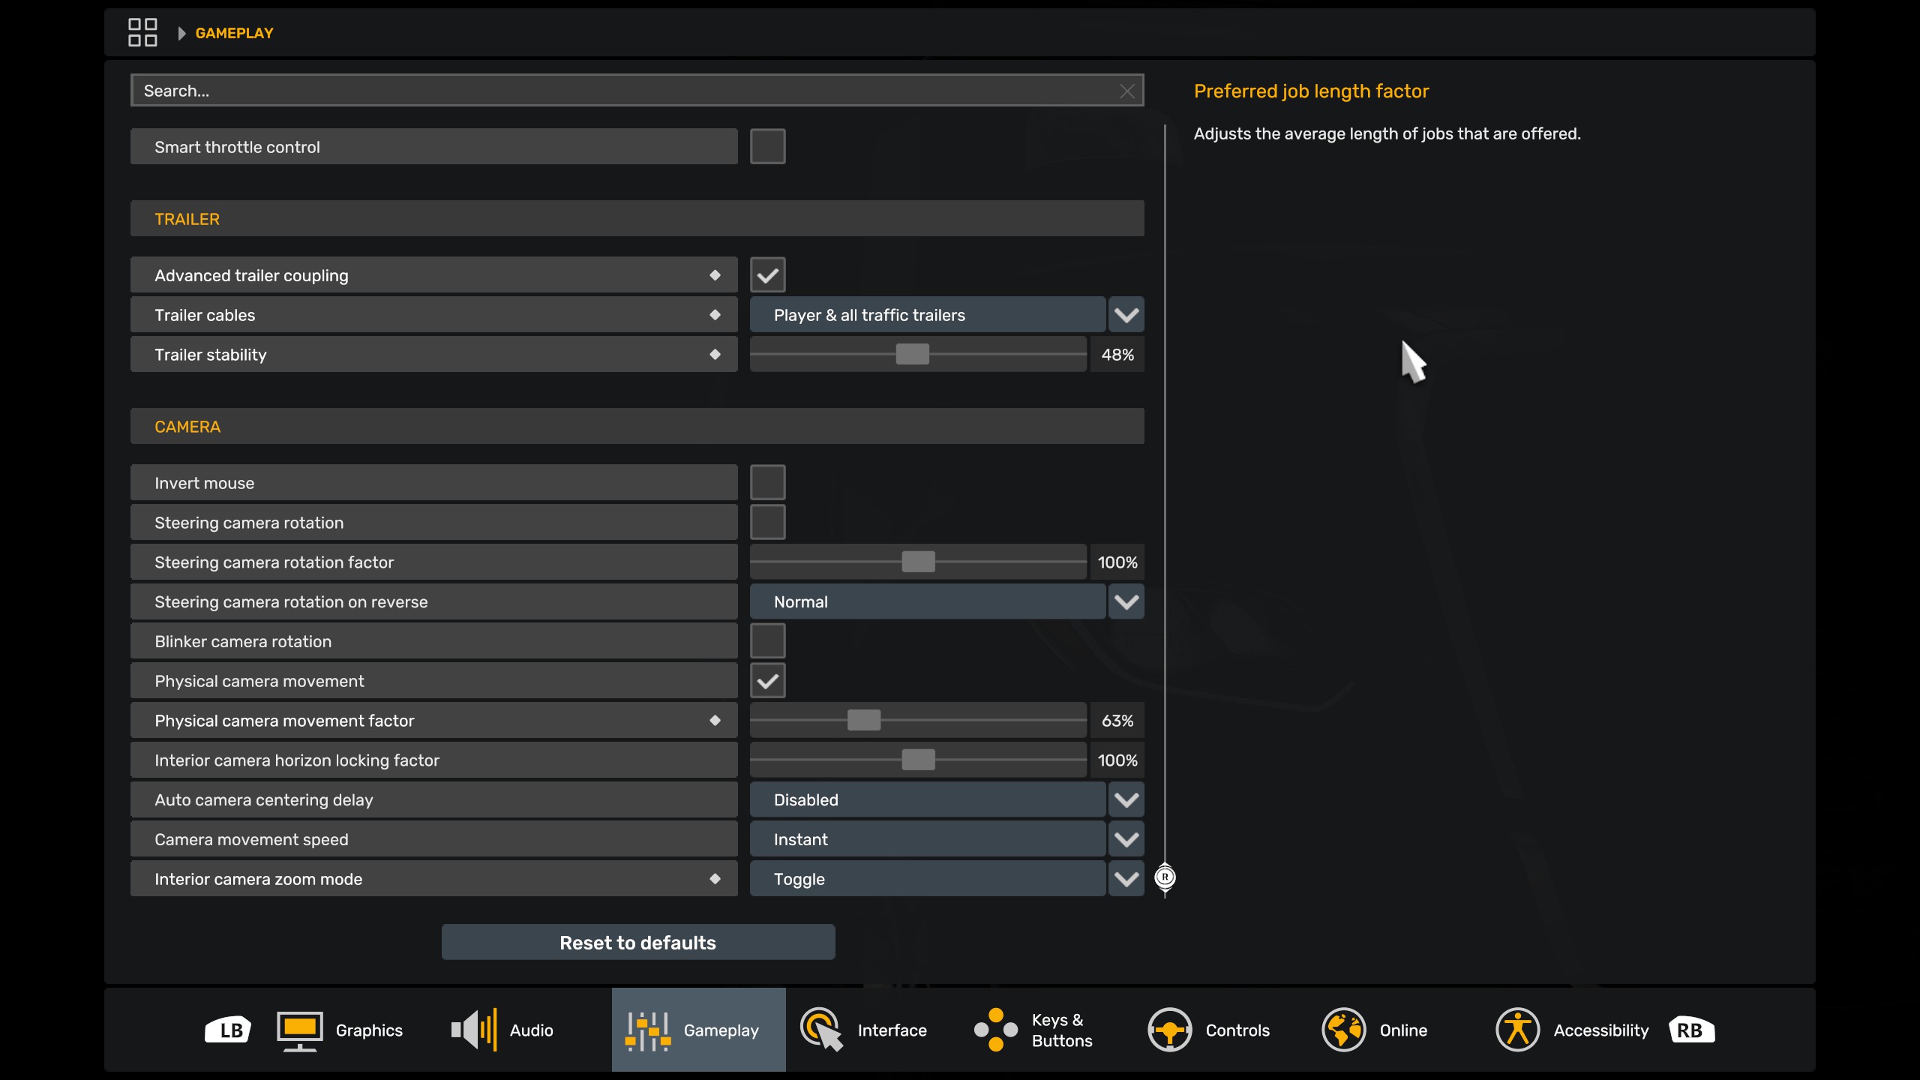Open the Keys & Buttons tab
Viewport: 1920px width, 1080px height.
[x=1047, y=1030]
